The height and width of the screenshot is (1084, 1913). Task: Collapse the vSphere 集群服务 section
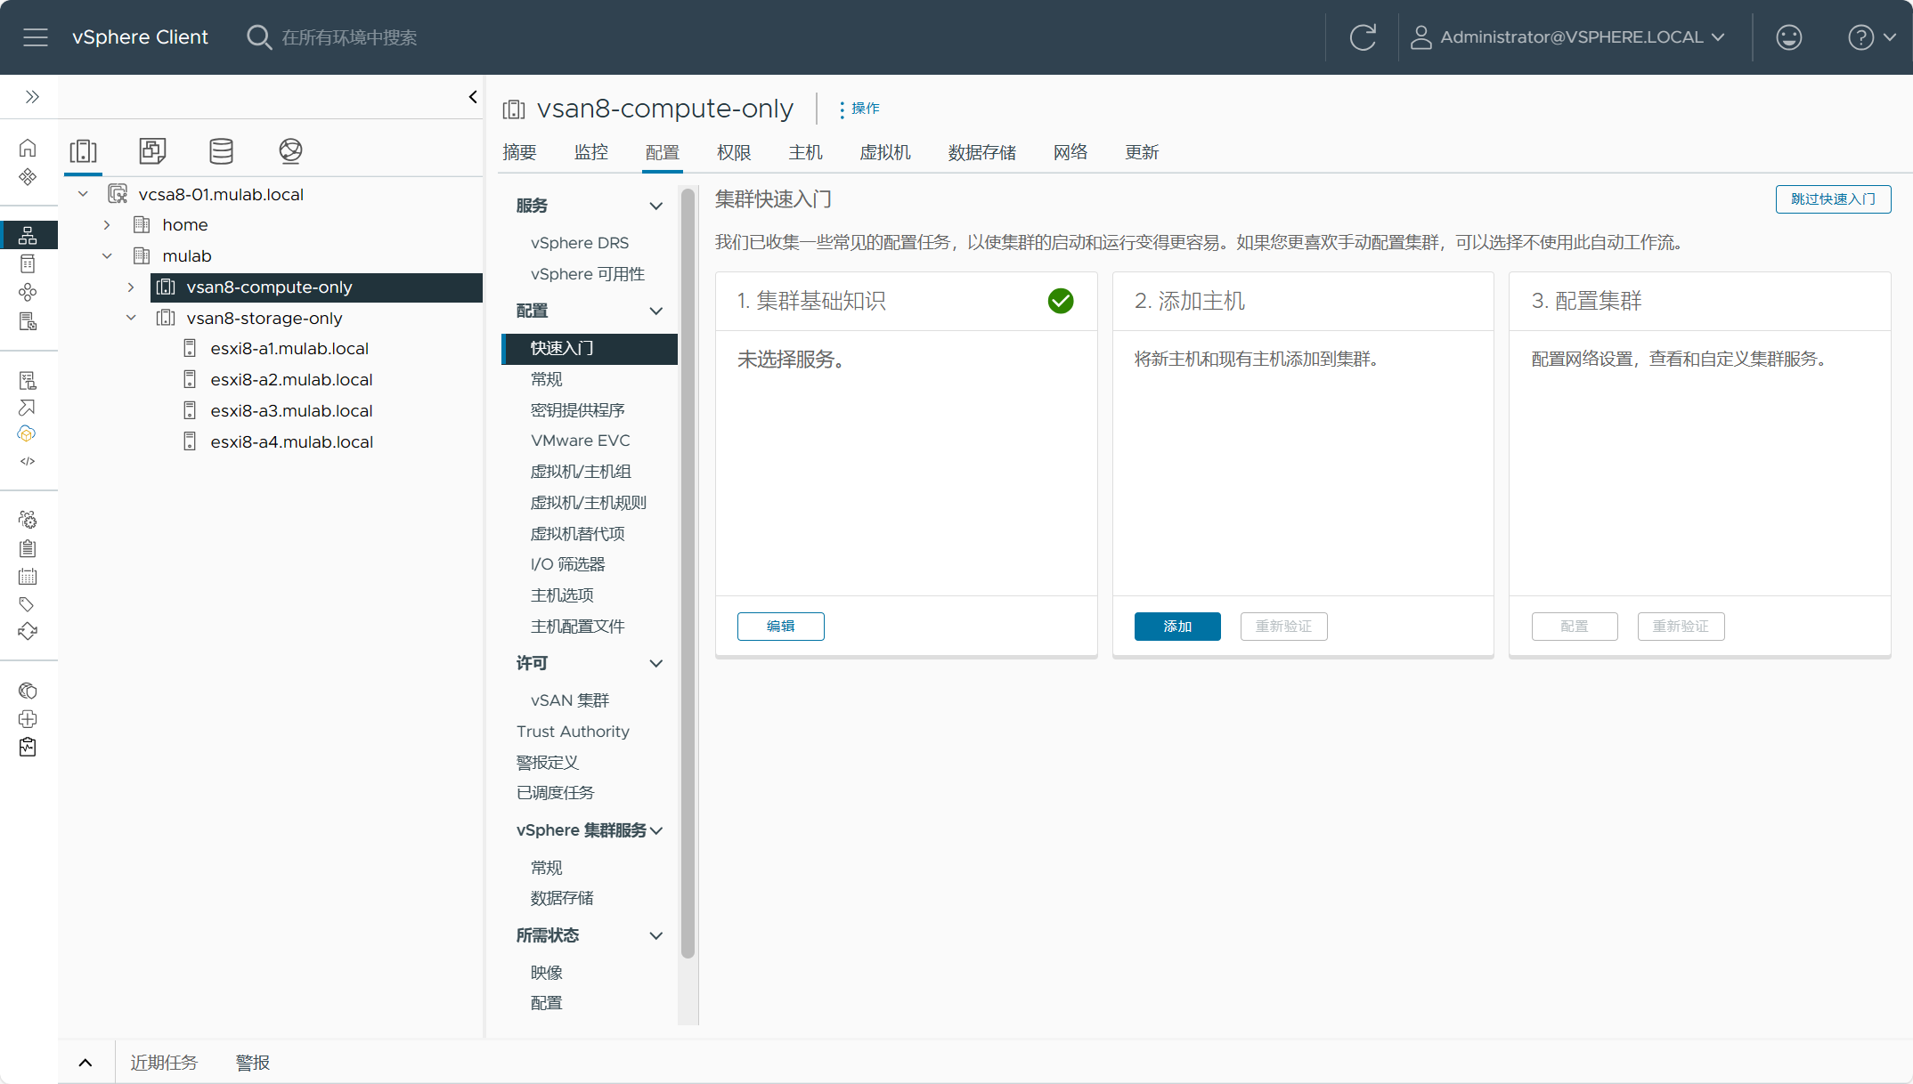(x=655, y=830)
